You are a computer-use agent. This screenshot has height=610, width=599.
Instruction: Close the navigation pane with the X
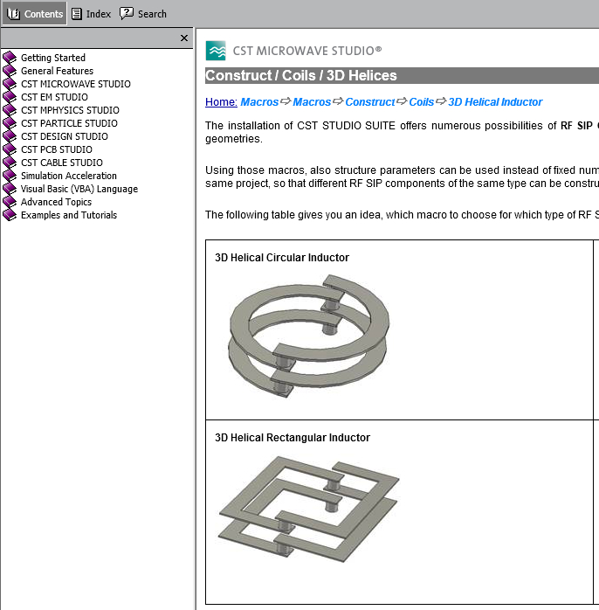coord(184,38)
